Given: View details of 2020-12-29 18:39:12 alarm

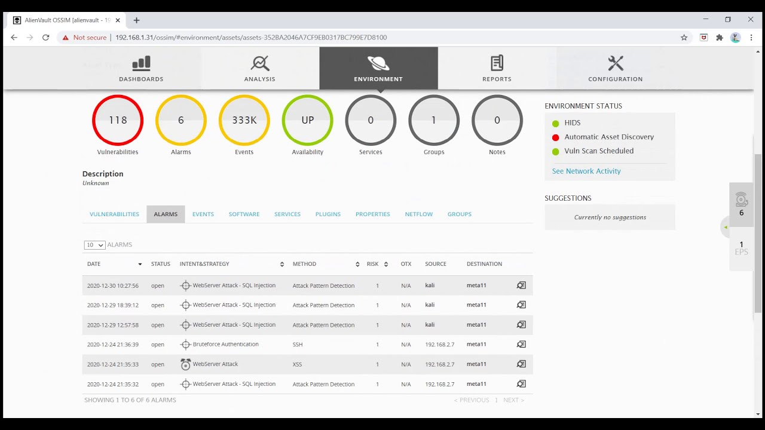Looking at the screenshot, I should pos(521,305).
